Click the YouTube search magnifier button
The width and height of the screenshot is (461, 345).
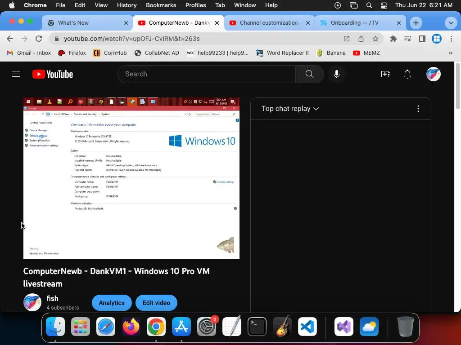click(310, 74)
